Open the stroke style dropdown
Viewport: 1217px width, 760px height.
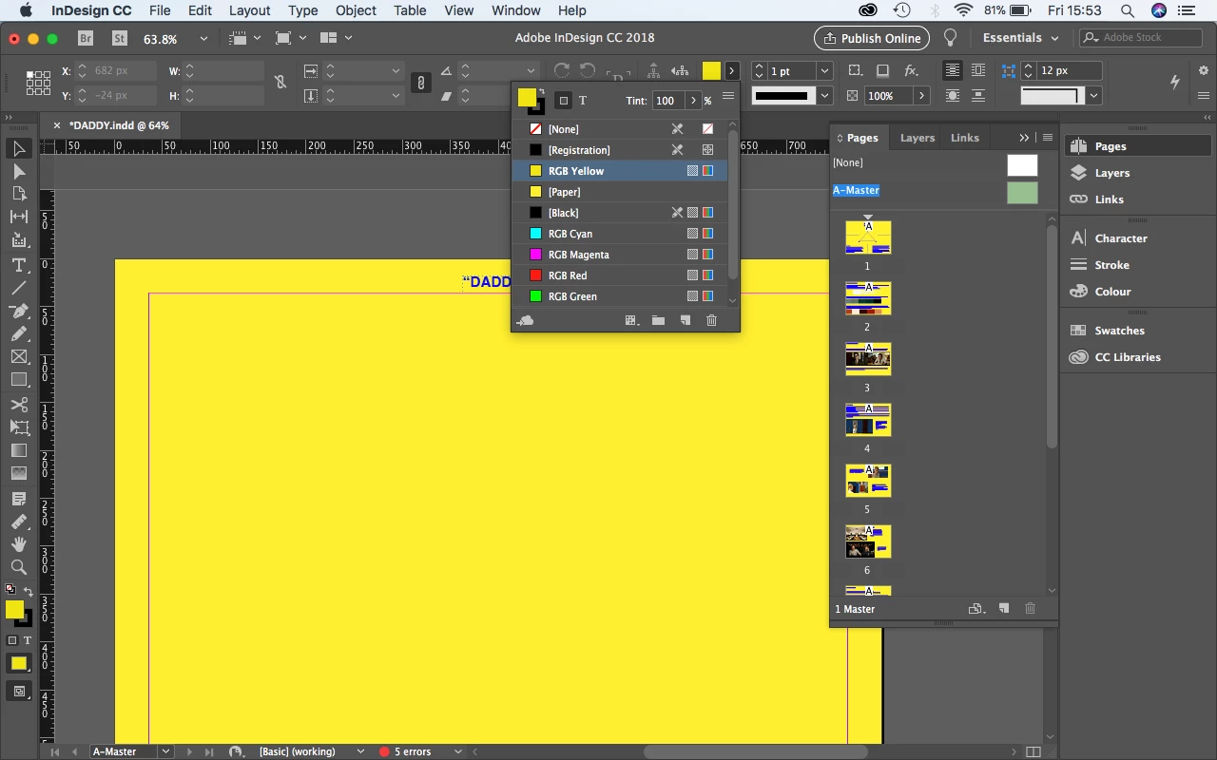(x=824, y=96)
